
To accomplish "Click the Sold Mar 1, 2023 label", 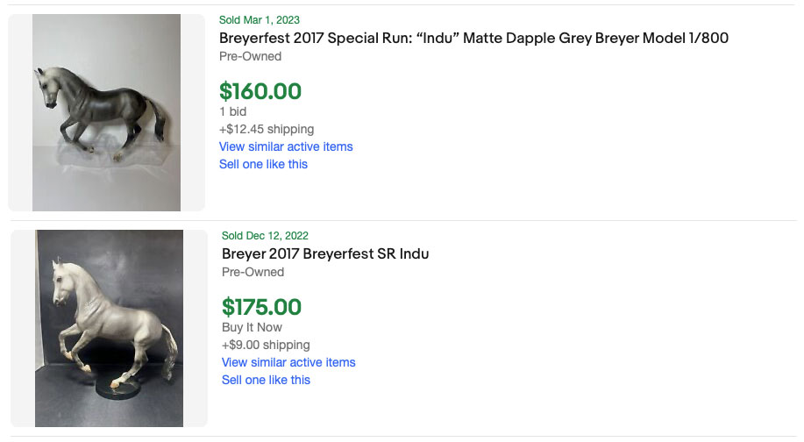I will pyautogui.click(x=261, y=19).
